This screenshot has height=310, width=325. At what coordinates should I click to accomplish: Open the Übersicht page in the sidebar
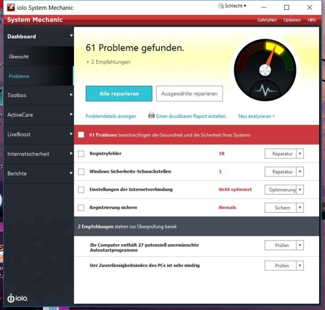coord(39,56)
